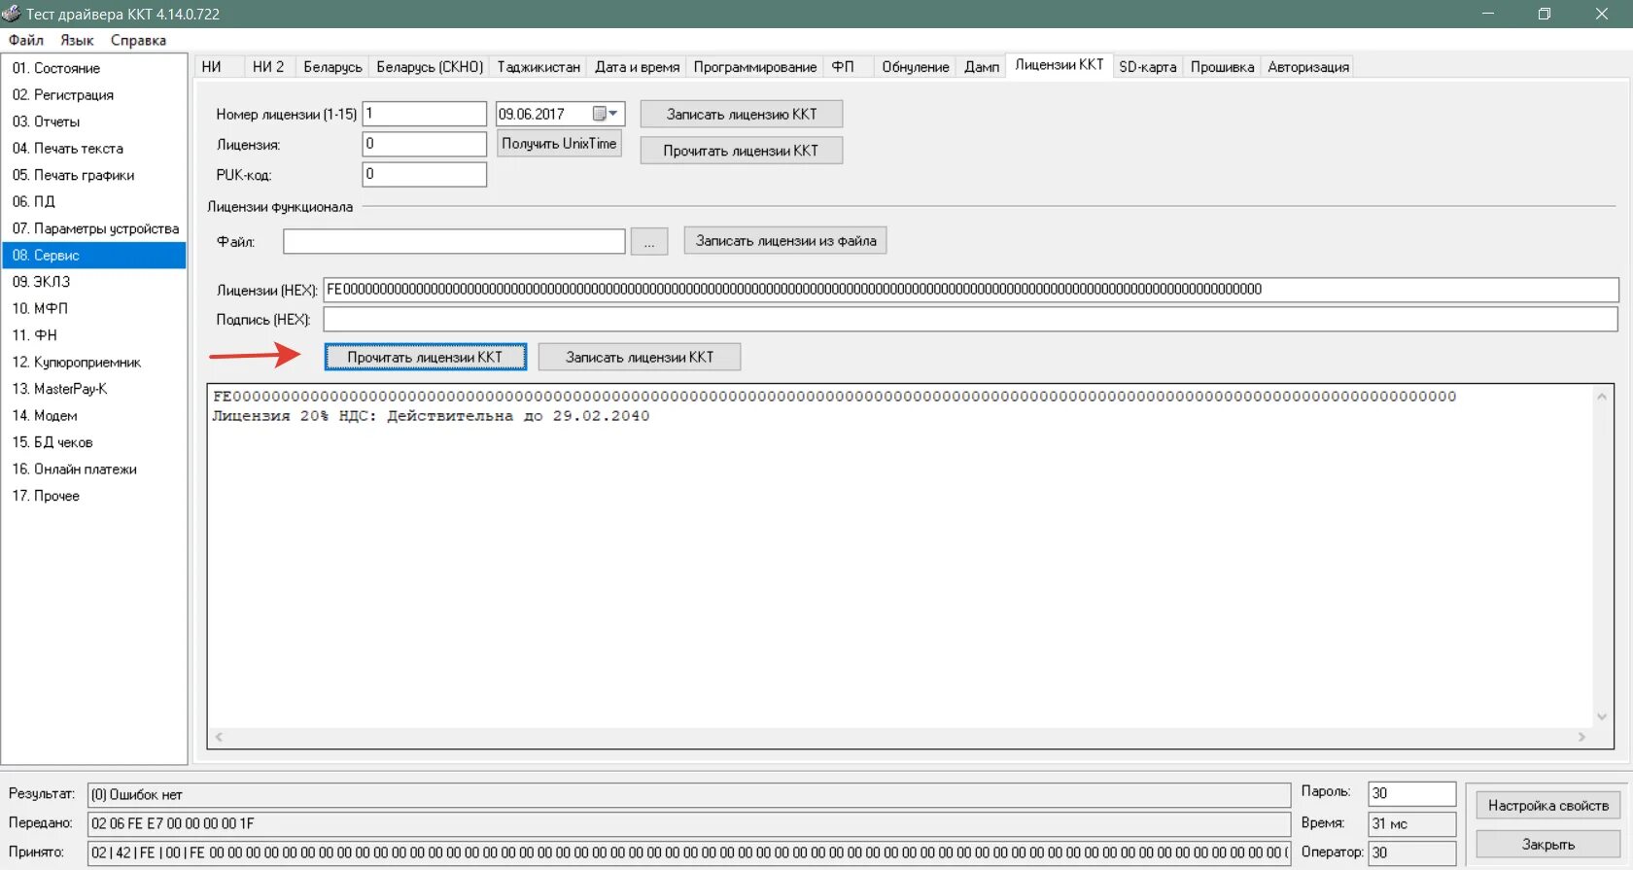Select 12. Купюроприемник in sidebar
Screen dimensions: 1633x870
(94, 362)
